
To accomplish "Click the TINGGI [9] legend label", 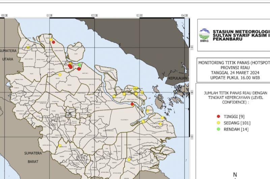I will click(x=234, y=116).
